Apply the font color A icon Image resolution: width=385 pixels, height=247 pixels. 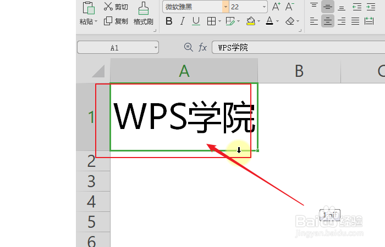tap(269, 21)
